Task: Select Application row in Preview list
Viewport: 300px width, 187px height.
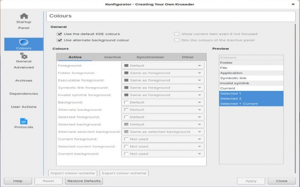Action: pos(251,73)
